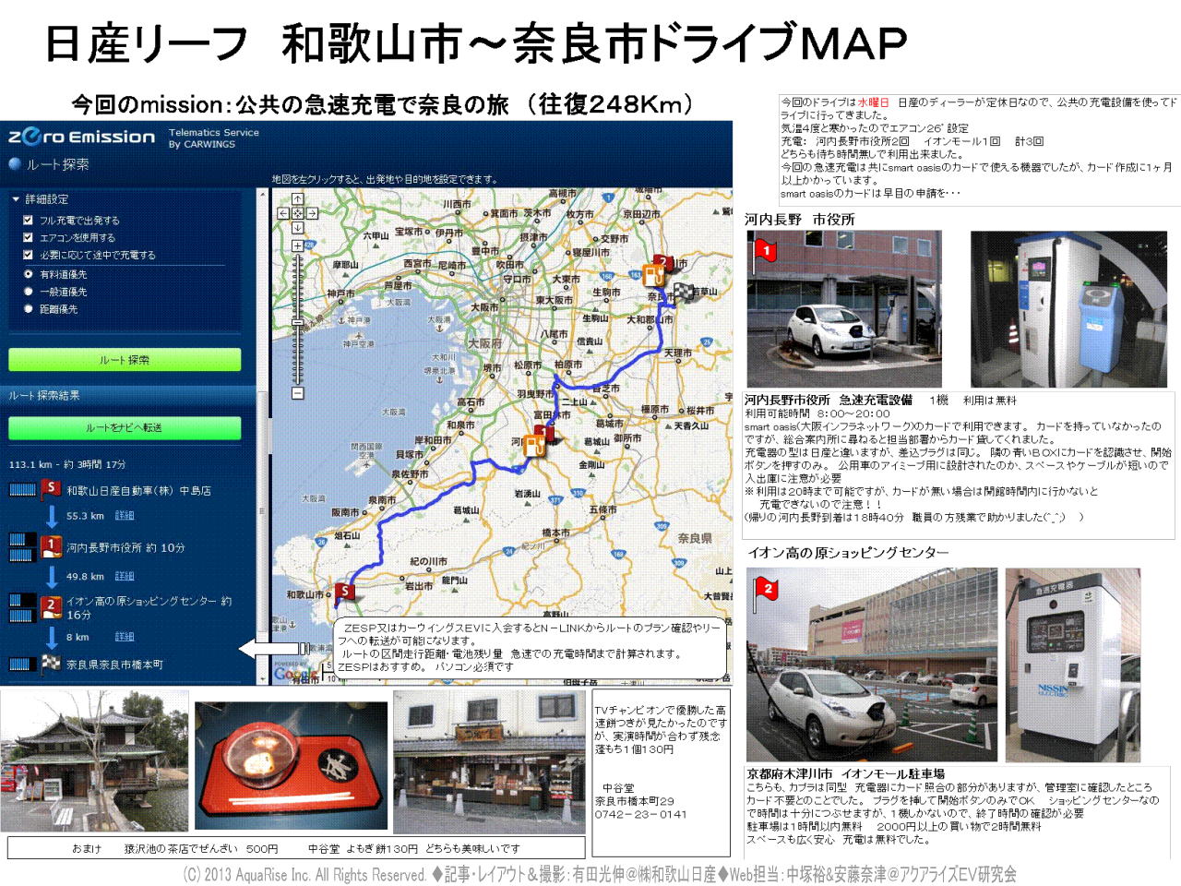Click the 河内長野市役所 building photo with white Leaf
The width and height of the screenshot is (1181, 886).
tap(843, 308)
